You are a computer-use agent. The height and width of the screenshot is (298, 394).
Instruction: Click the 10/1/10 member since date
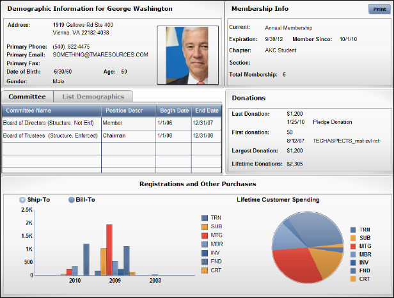[348, 39]
